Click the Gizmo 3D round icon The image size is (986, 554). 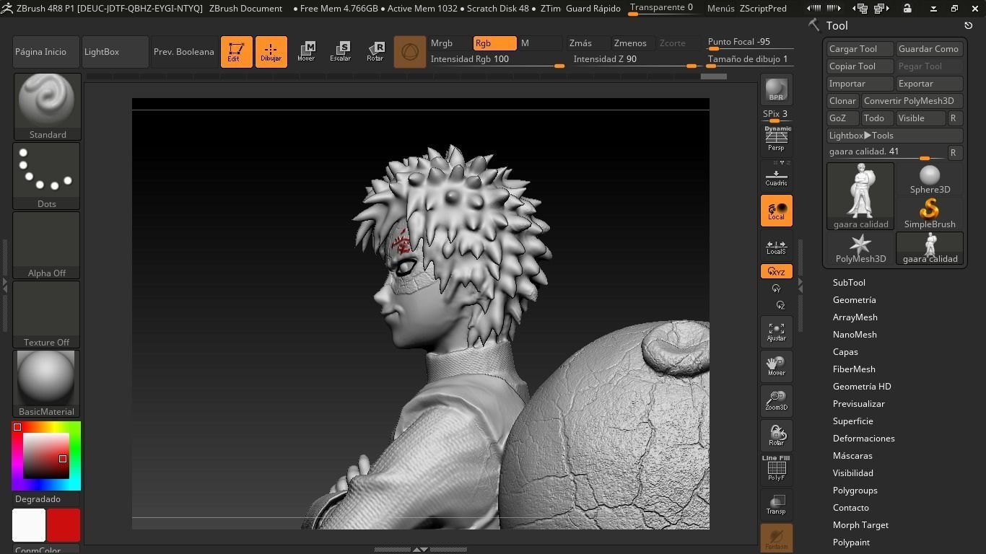[x=410, y=52]
